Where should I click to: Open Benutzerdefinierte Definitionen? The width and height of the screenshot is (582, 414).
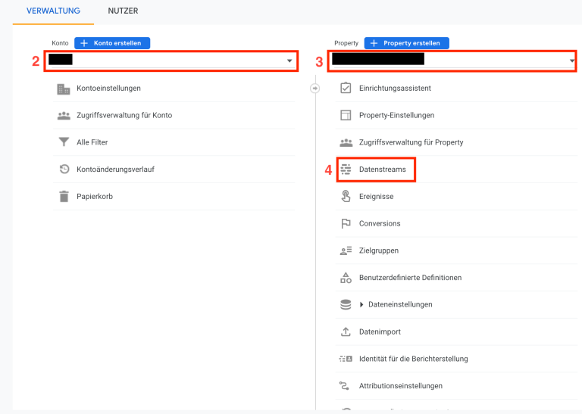(x=409, y=278)
